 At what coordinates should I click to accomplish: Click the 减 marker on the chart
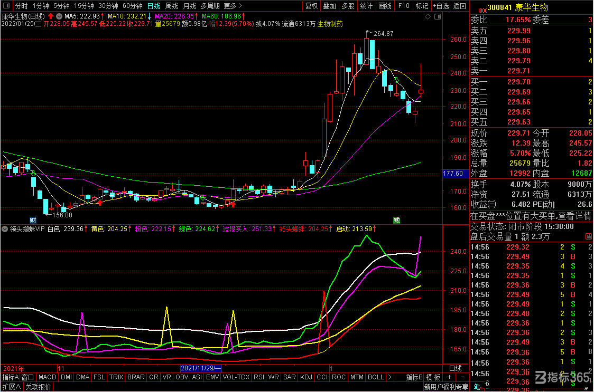click(x=396, y=220)
